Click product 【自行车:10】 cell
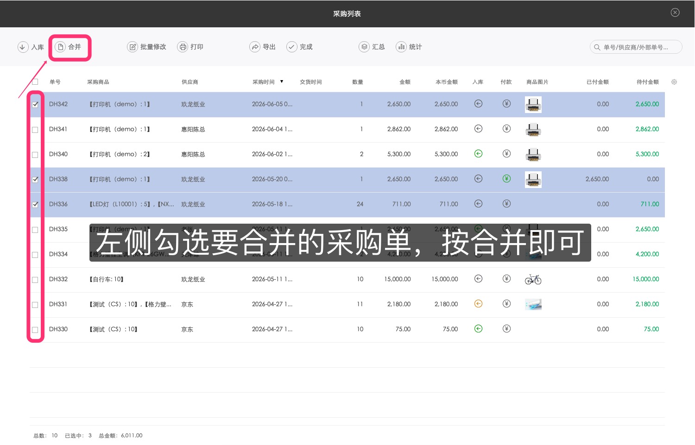This screenshot has height=445, width=695. point(106,279)
